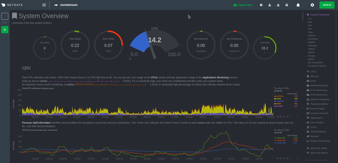Viewport: 338px width, 163px height.
Task: Click the print dashboard icon
Action: (287, 5)
